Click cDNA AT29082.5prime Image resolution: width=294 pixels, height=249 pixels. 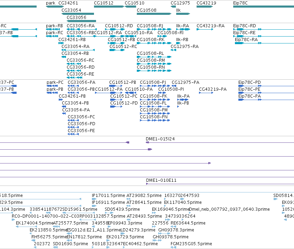pyautogui.click(x=144, y=196)
